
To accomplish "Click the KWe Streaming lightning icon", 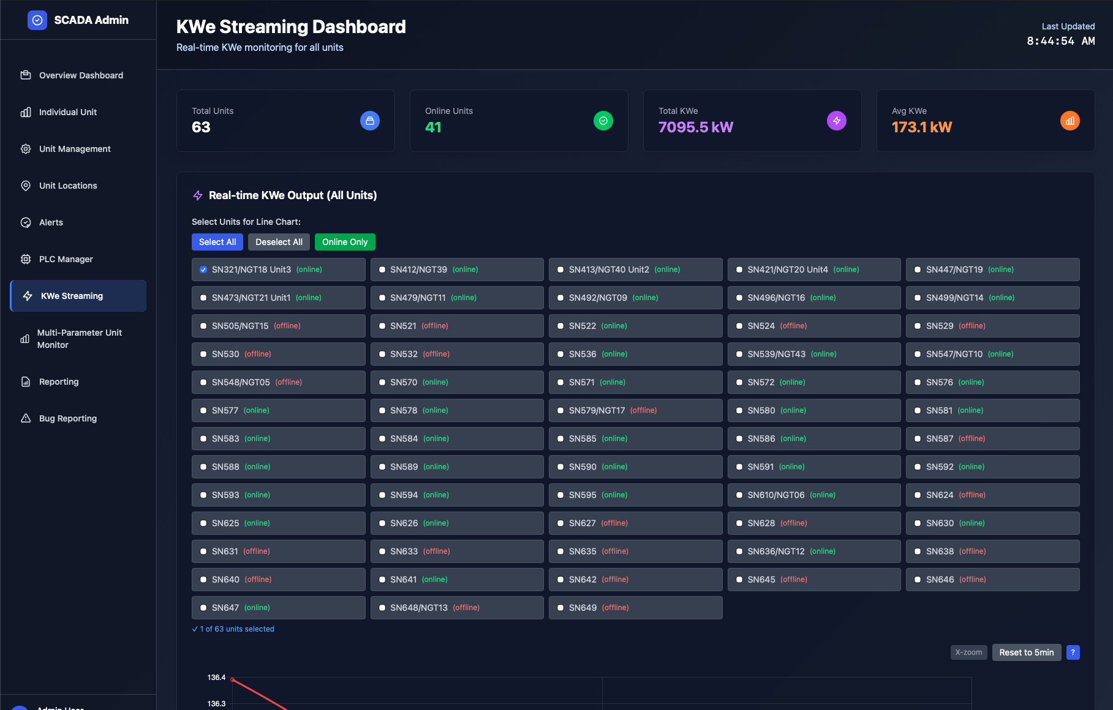I will (28, 296).
